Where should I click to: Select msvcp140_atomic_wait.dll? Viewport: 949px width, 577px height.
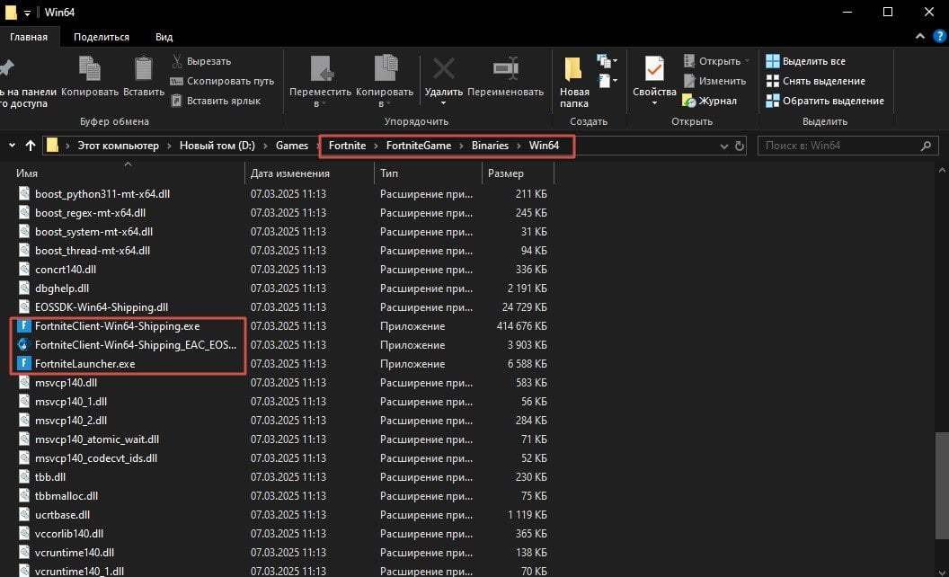pyautogui.click(x=97, y=439)
